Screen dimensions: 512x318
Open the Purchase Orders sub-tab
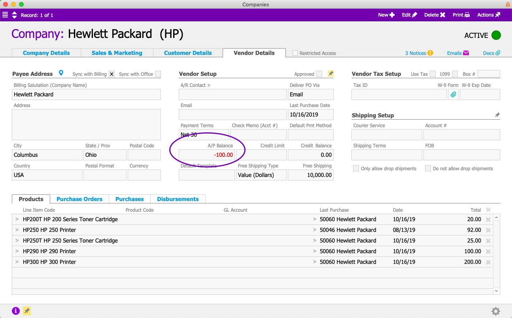[79, 199]
